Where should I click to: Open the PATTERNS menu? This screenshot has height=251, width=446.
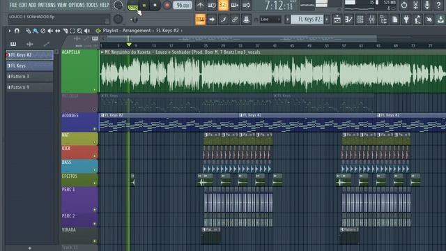[47, 5]
